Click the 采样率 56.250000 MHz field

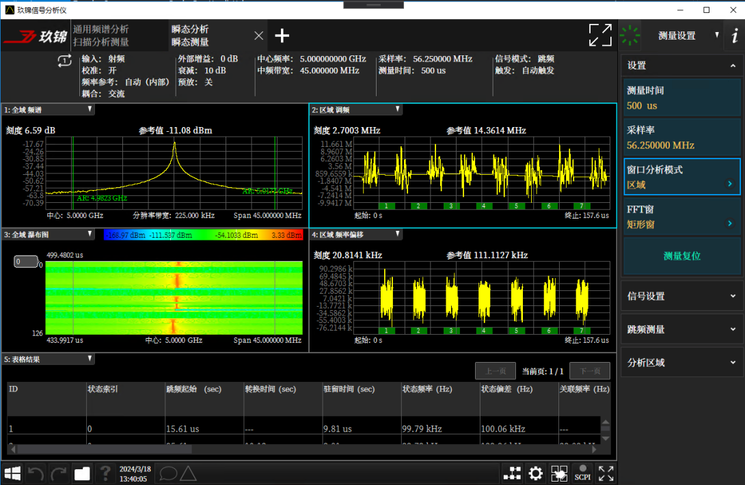click(x=682, y=137)
